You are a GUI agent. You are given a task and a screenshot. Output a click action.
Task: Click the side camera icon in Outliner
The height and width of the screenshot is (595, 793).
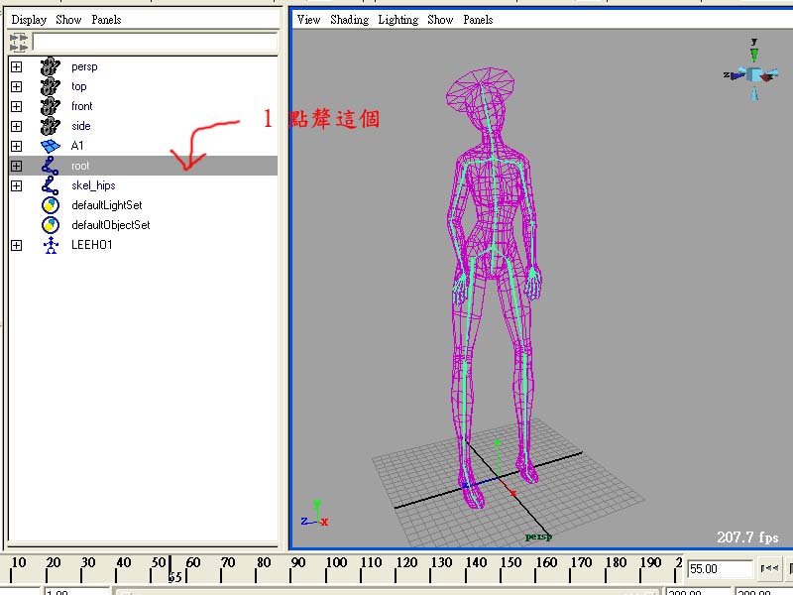coord(51,126)
